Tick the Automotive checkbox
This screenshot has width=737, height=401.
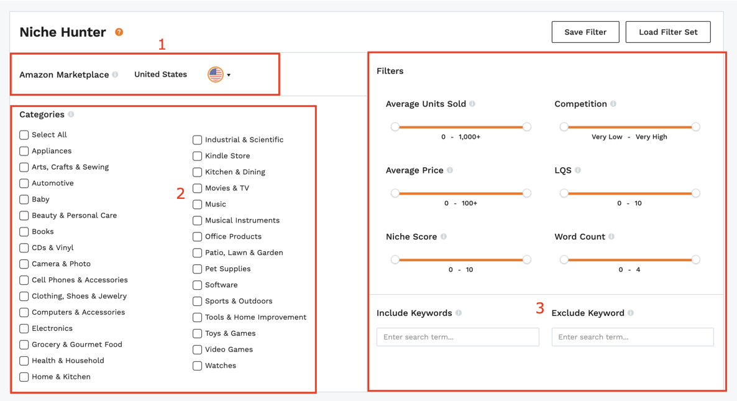pyautogui.click(x=24, y=183)
